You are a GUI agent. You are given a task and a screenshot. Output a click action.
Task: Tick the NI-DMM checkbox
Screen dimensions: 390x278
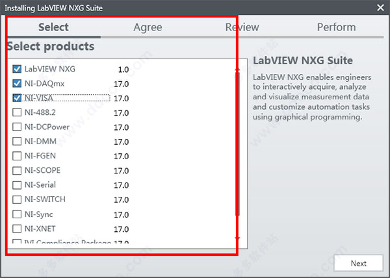(17, 142)
